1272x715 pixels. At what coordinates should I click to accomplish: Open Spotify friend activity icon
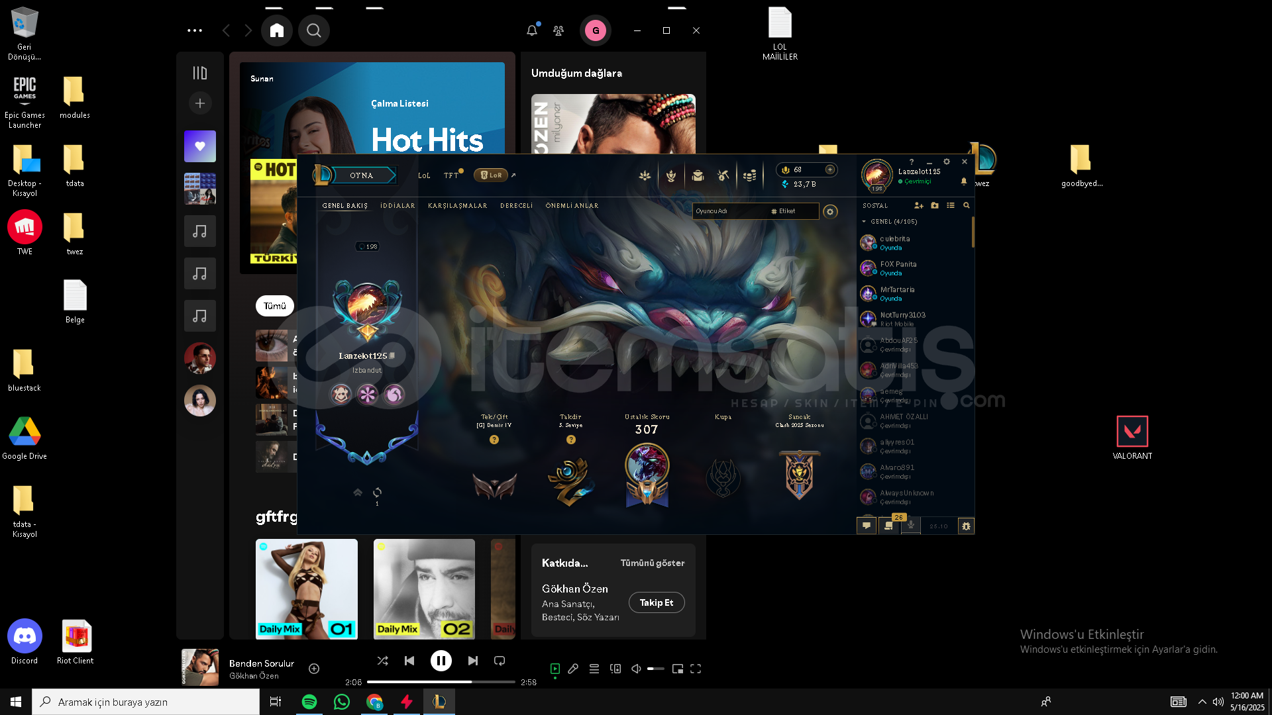tap(558, 30)
